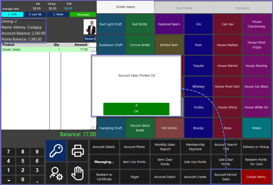Click the printer icon button

pos(78,150)
